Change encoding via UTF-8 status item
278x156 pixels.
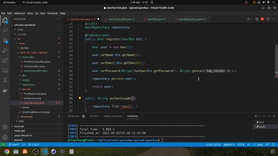point(241,144)
